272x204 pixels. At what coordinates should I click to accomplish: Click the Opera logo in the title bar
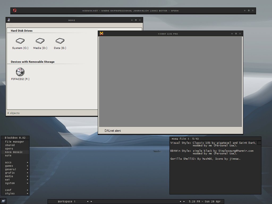15,11
